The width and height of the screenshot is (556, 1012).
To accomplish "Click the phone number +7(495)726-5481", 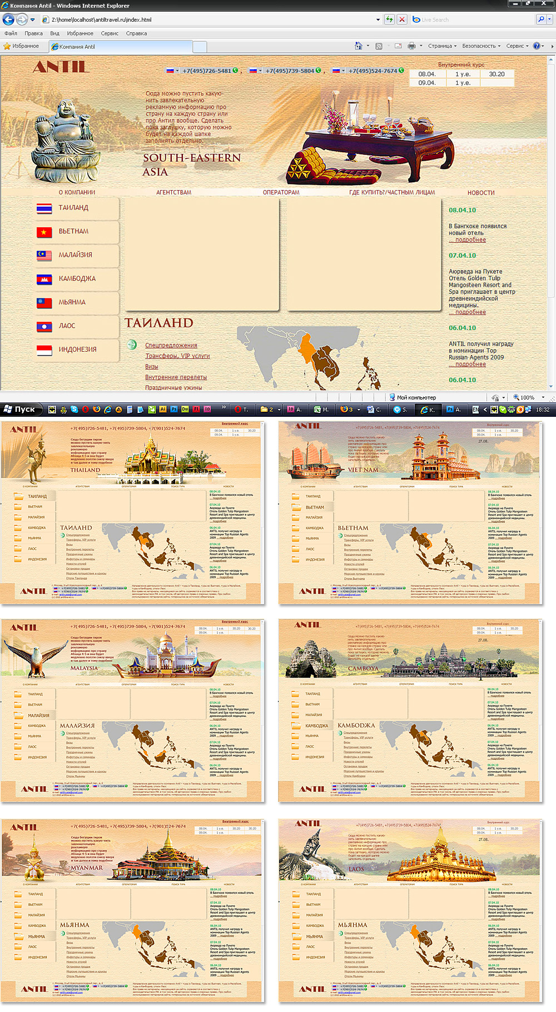I will tap(206, 71).
